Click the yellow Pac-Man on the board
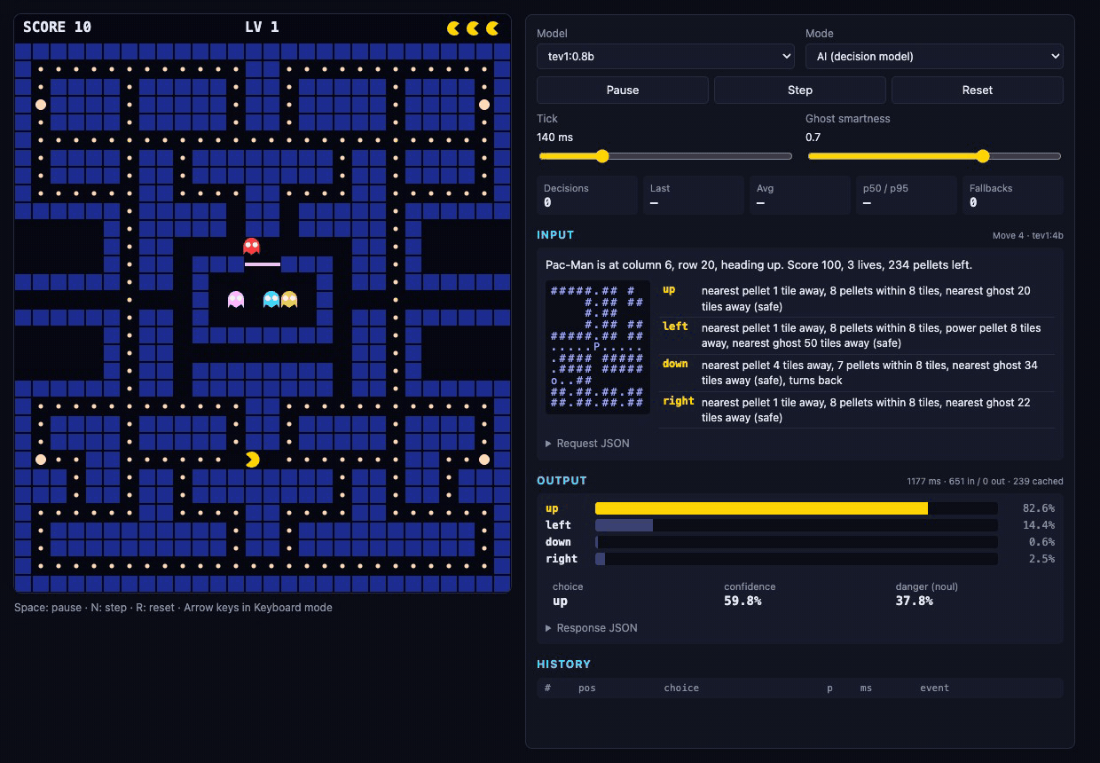1100x763 pixels. (253, 460)
